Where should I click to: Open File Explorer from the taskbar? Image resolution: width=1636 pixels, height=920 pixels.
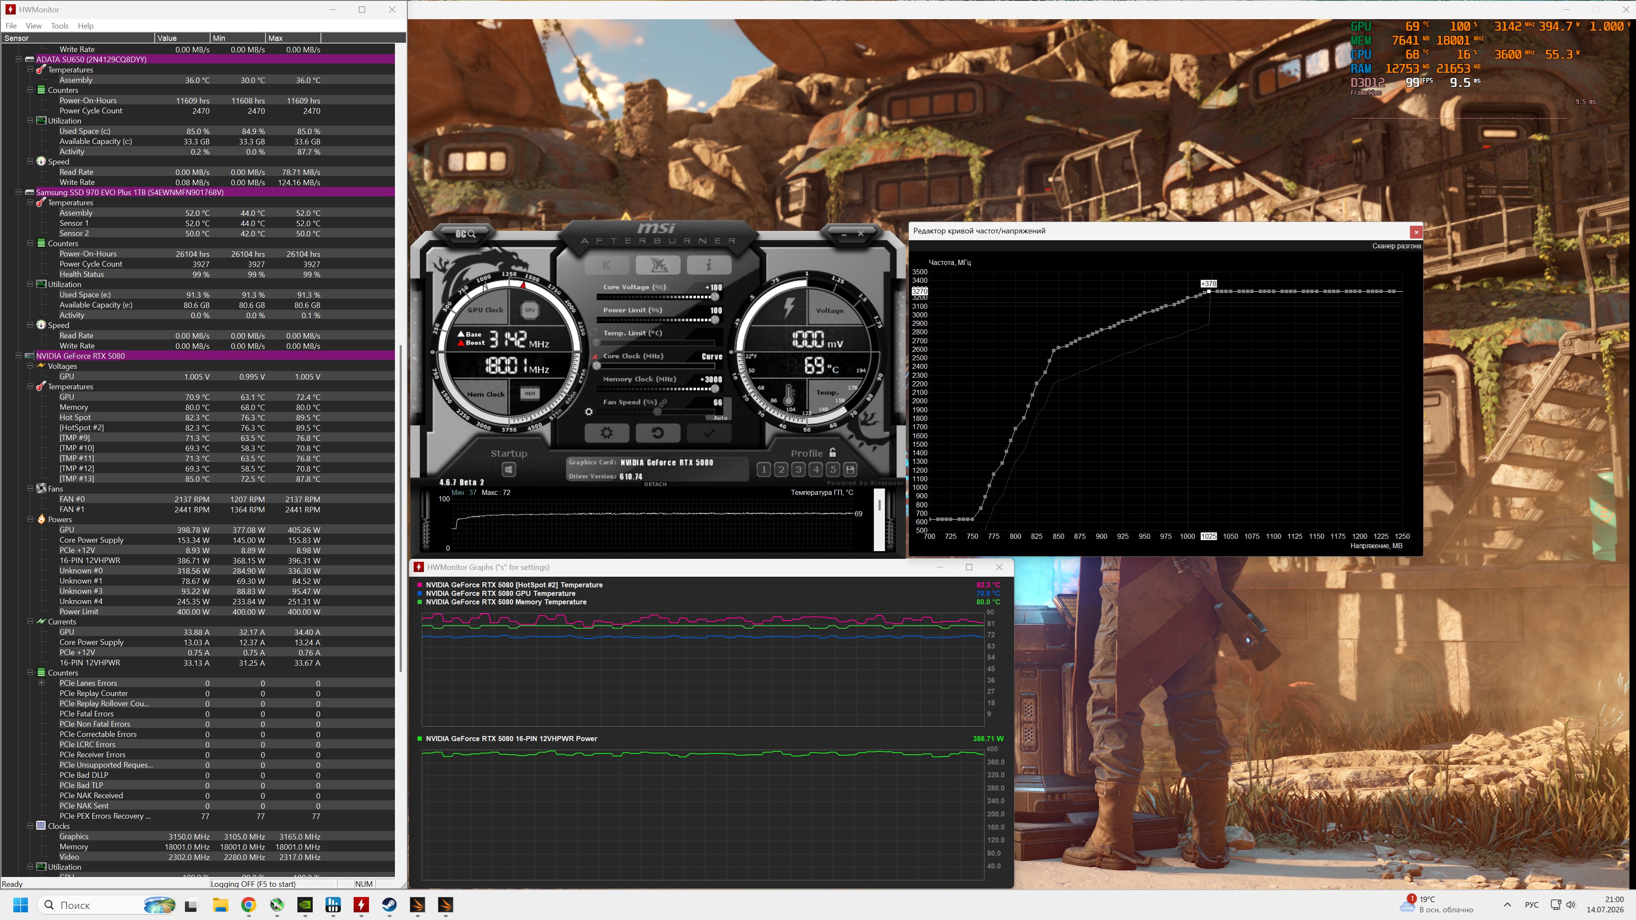[x=220, y=905]
